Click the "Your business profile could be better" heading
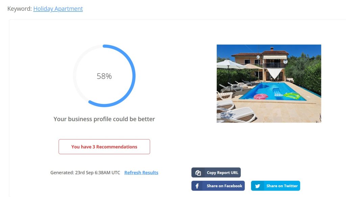 pyautogui.click(x=104, y=119)
